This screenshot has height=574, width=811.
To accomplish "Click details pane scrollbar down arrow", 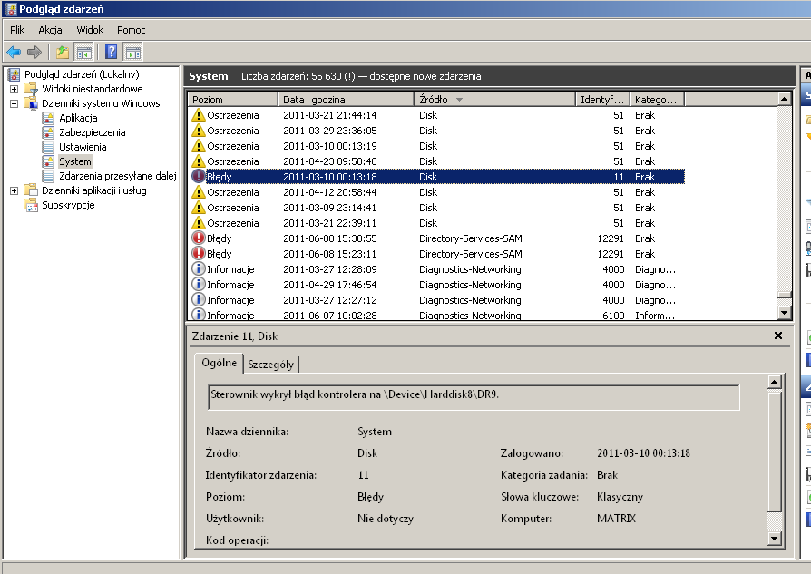I will point(774,539).
